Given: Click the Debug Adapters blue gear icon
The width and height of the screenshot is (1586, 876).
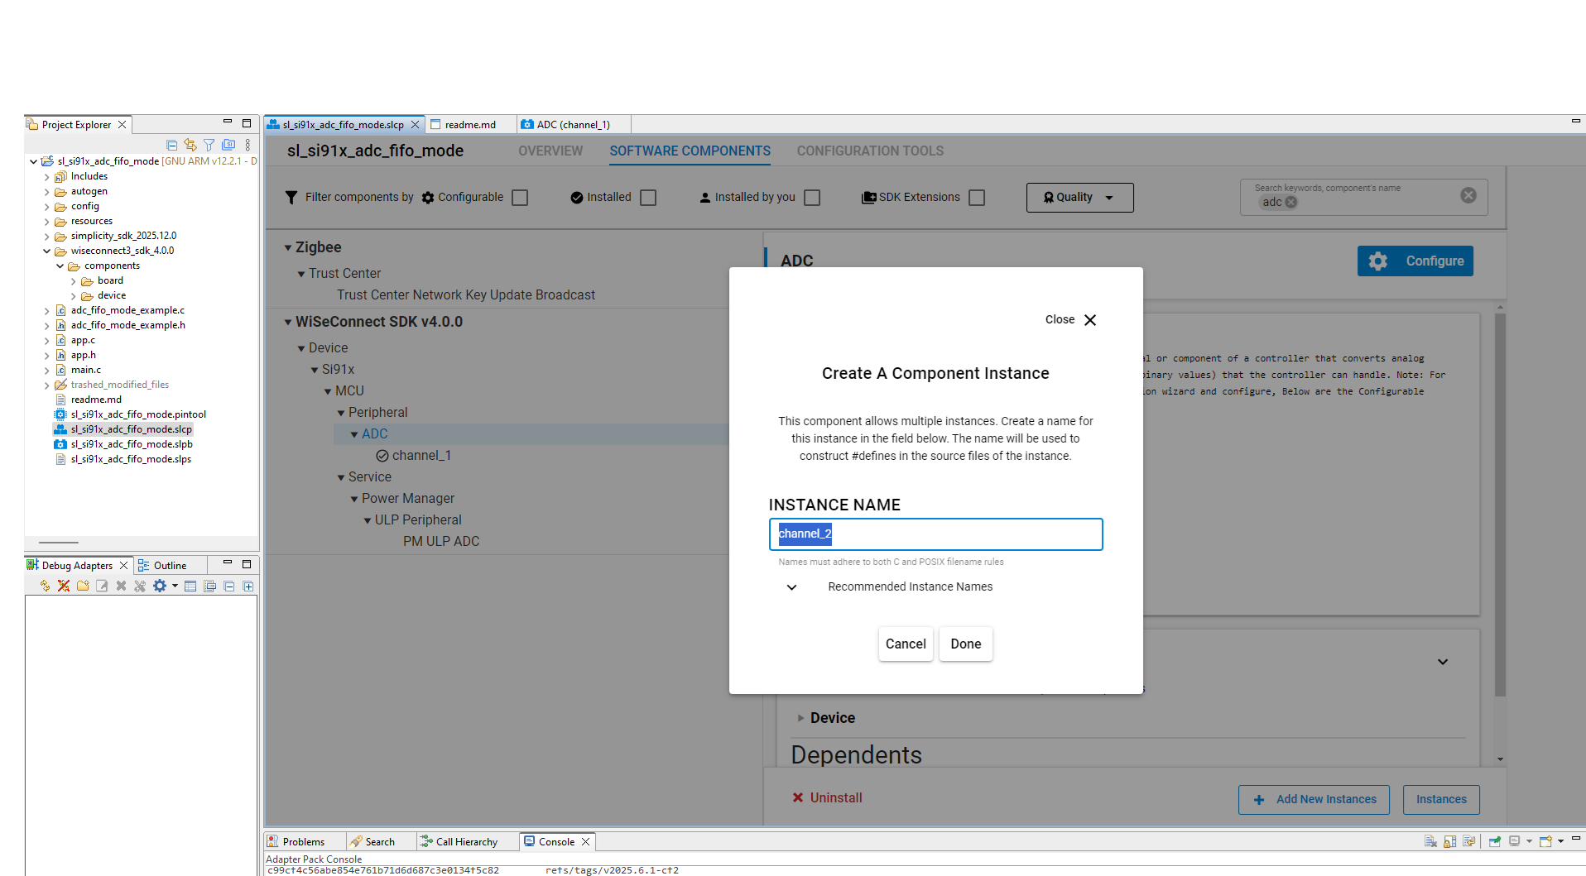Looking at the screenshot, I should coord(159,586).
